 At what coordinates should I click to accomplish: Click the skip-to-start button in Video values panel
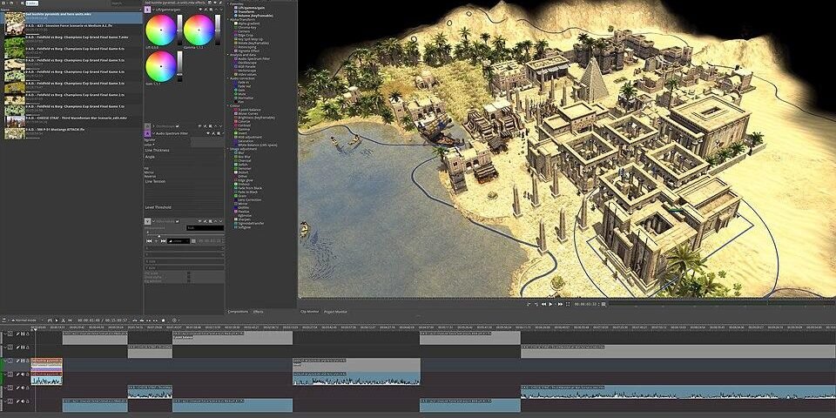(147, 240)
